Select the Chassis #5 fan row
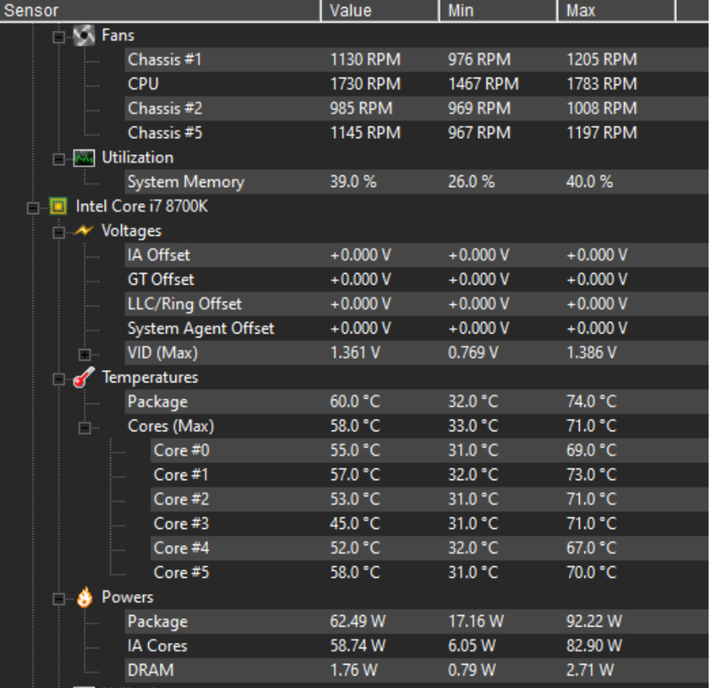The image size is (728, 688). point(416,133)
